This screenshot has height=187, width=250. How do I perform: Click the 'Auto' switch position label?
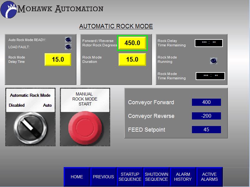[47, 105]
